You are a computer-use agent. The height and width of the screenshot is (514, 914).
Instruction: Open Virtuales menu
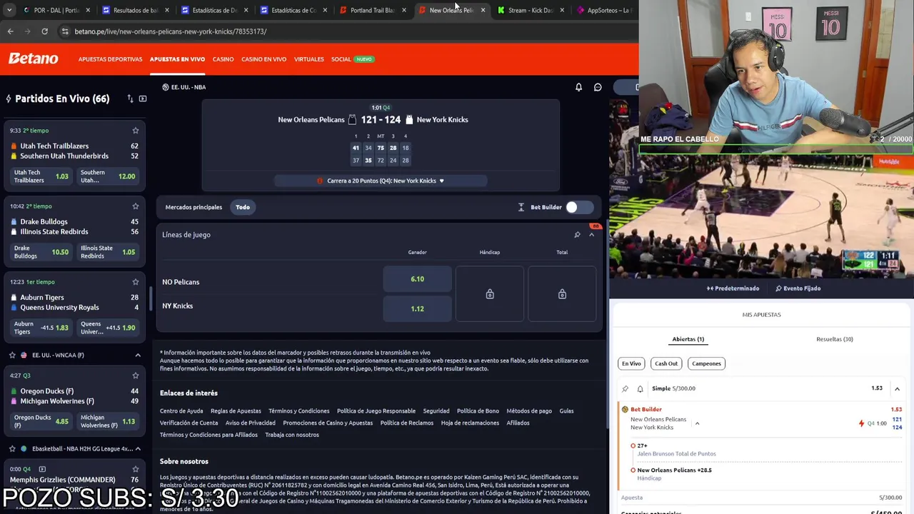click(x=308, y=59)
